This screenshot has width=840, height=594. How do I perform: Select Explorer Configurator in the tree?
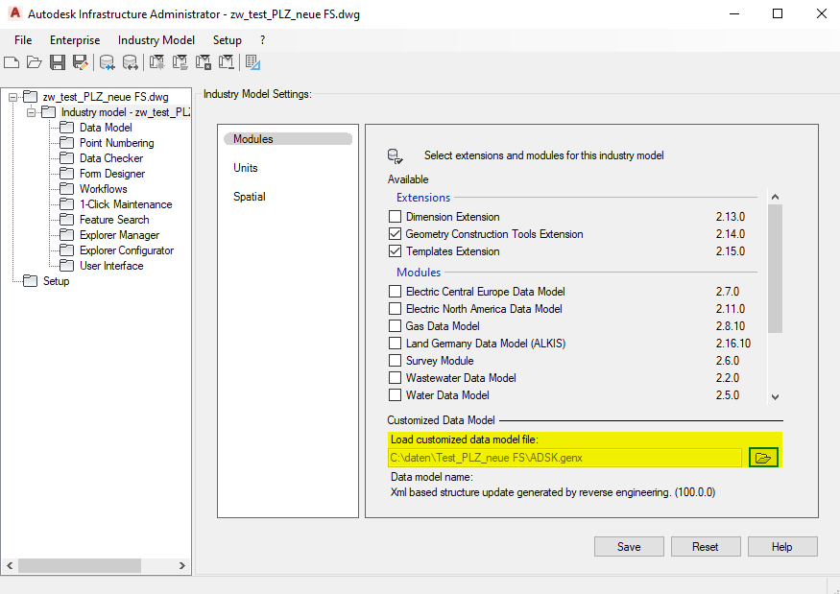pos(127,250)
